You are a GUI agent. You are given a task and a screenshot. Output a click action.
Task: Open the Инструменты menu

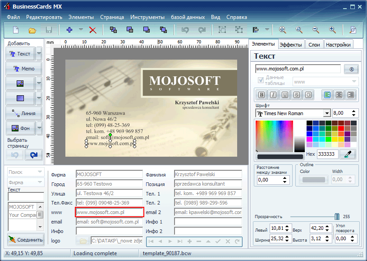147,17
